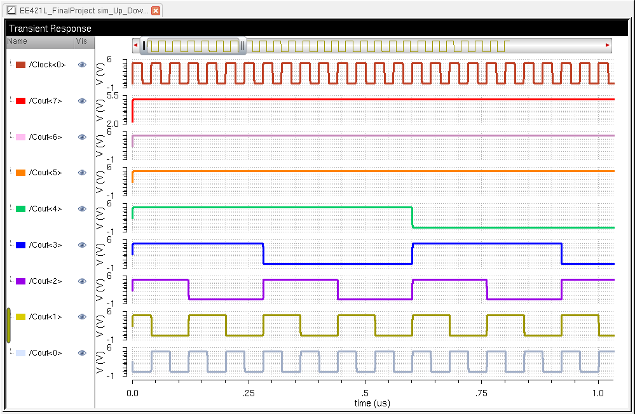Viewport: 635px width, 414px height.
Task: Click the /Cout<3> blue color swatch
Action: [x=20, y=245]
